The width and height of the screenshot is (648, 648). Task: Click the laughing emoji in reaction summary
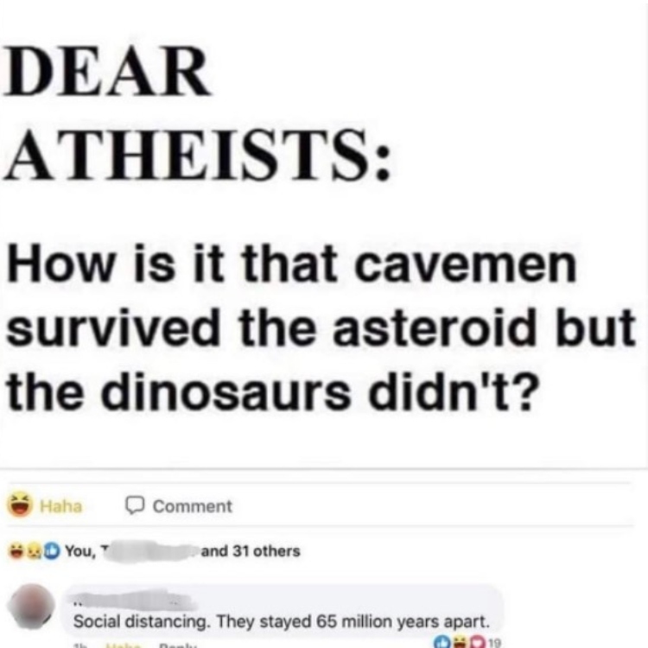click(16, 551)
